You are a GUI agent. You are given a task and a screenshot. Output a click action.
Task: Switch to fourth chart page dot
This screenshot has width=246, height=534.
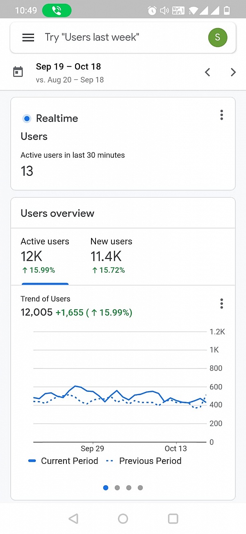(140, 488)
